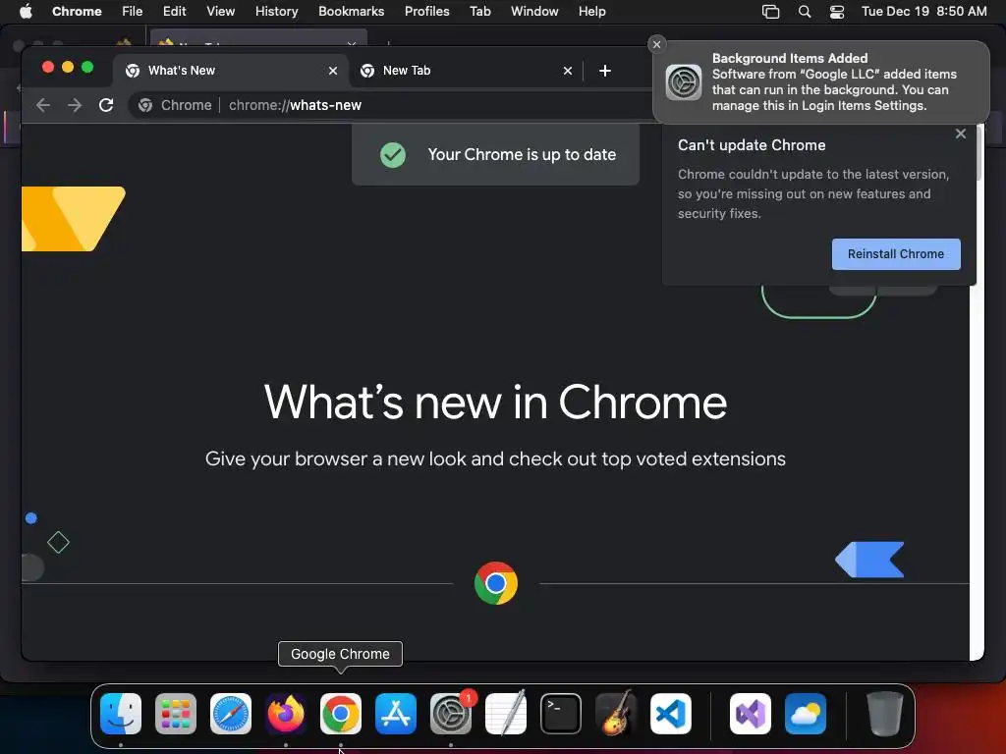Viewport: 1006px width, 754px height.
Task: Click the Chrome forward arrow
Action: pos(75,105)
